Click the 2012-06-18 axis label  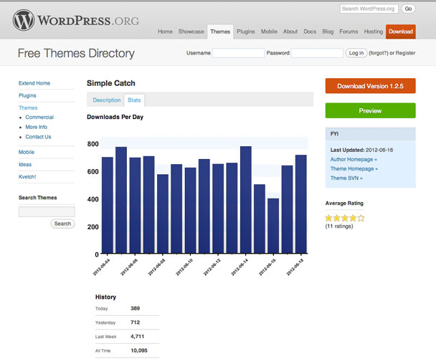pos(295,267)
